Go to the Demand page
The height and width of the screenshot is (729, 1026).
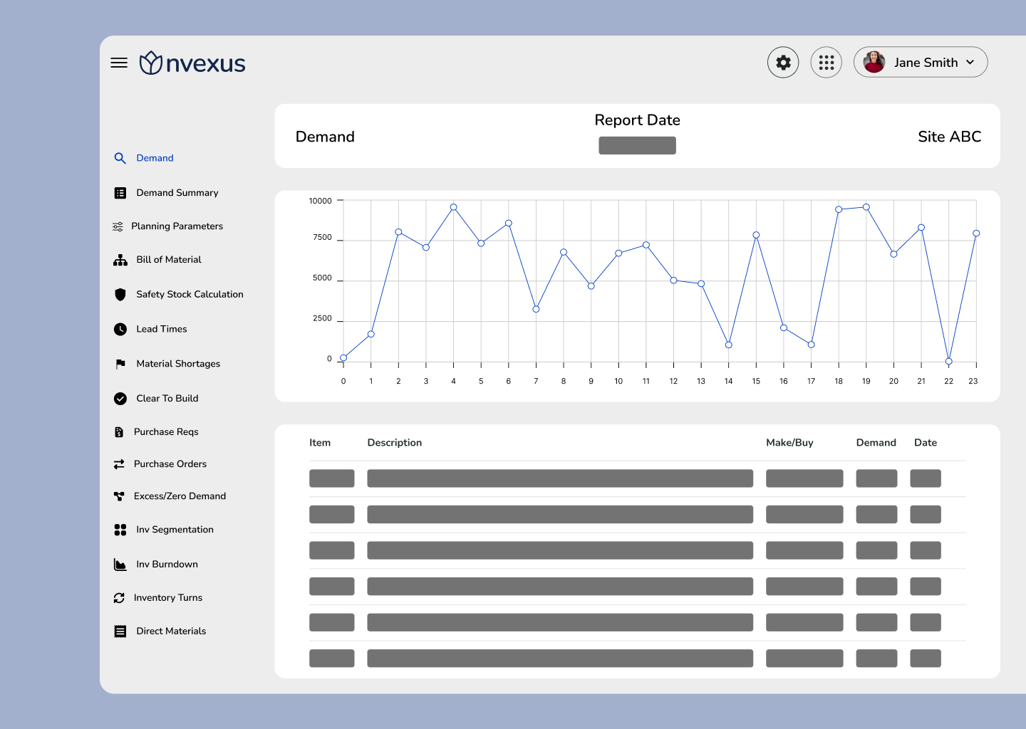coord(155,158)
